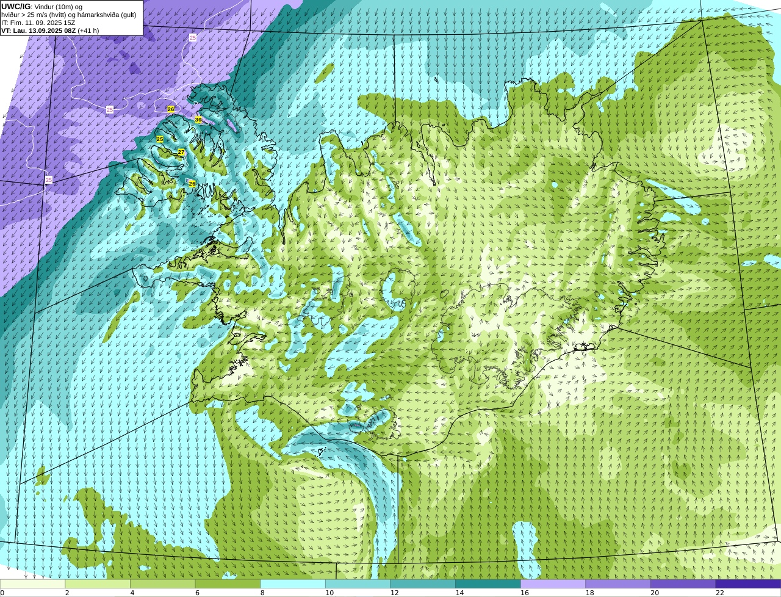
Task: Pick the 20–22 m/s violet legend swatch
Action: pyautogui.click(x=683, y=584)
